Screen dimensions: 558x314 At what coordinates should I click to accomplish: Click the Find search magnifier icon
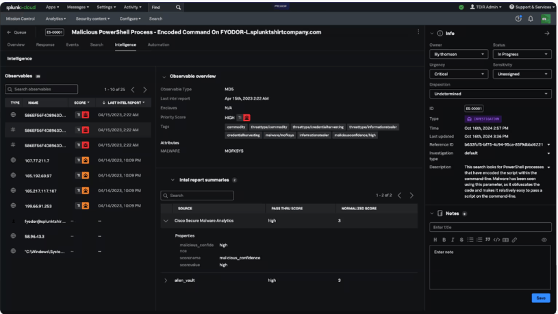coord(178,7)
